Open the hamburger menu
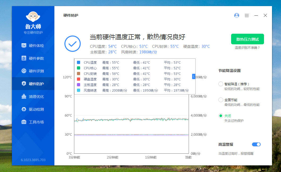Viewport: 281px width, 172px height. 247,15
